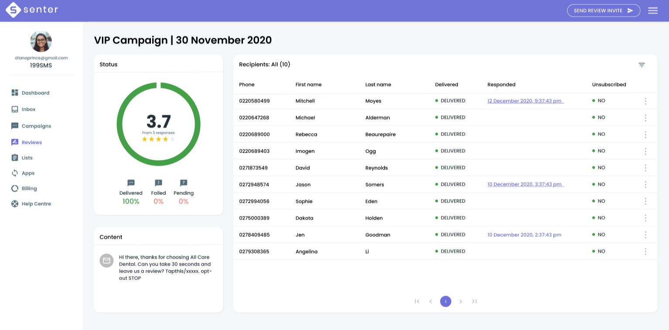Go to the last page of recipients
This screenshot has height=330, width=669.
coord(474,301)
